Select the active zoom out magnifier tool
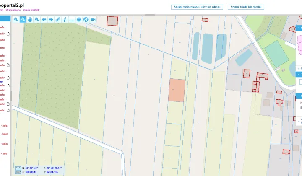 click(23, 19)
